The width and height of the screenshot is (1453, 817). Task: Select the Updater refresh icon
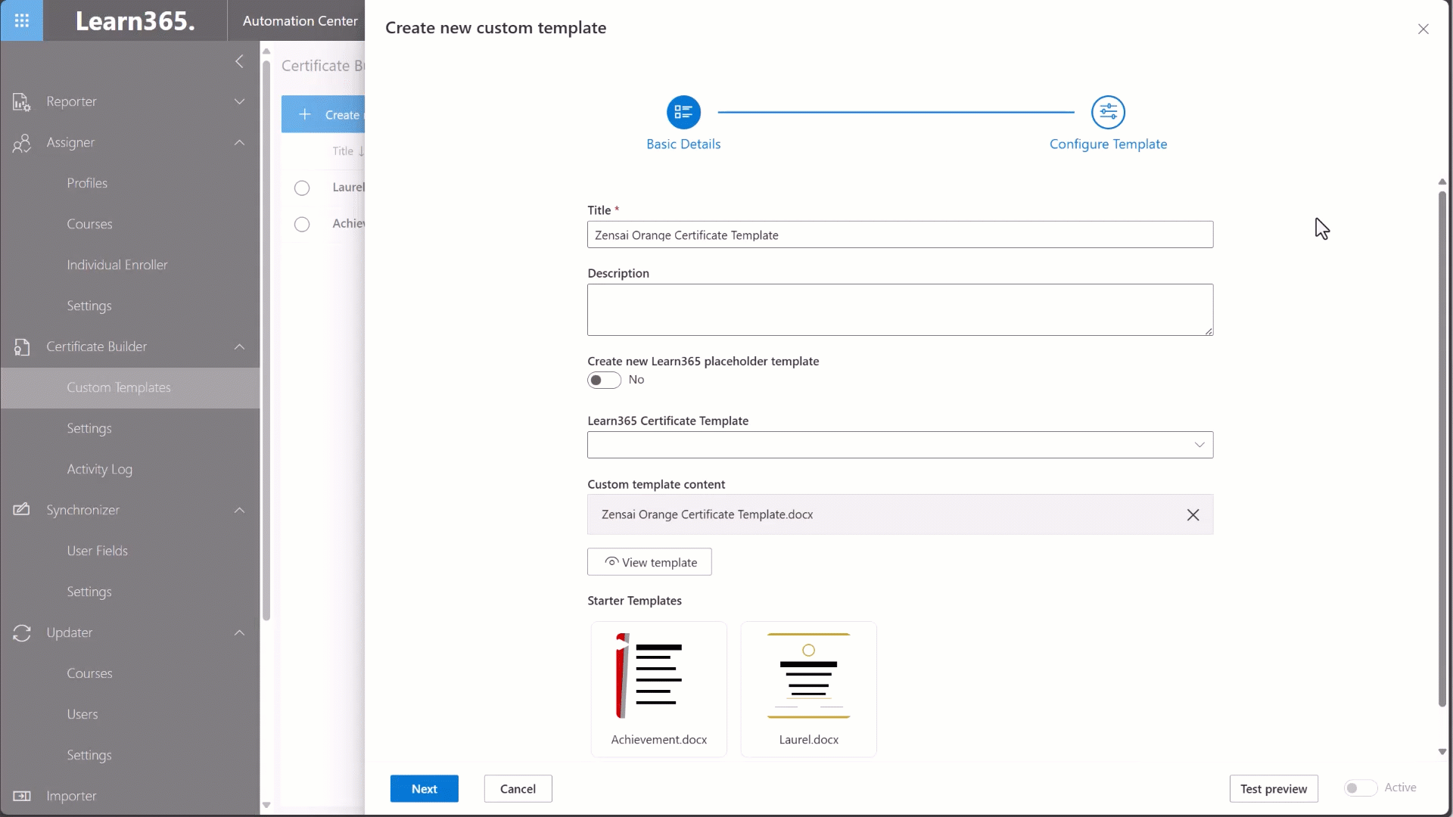(22, 633)
